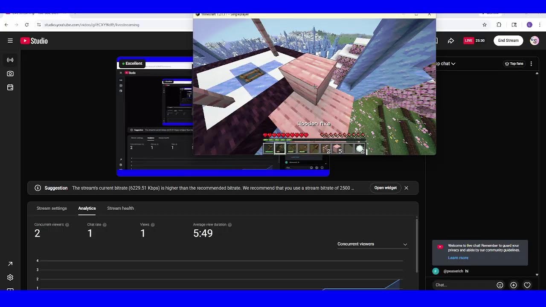The height and width of the screenshot is (307, 546).
Task: Reload the page with the browser refresh icon
Action: pos(26,25)
